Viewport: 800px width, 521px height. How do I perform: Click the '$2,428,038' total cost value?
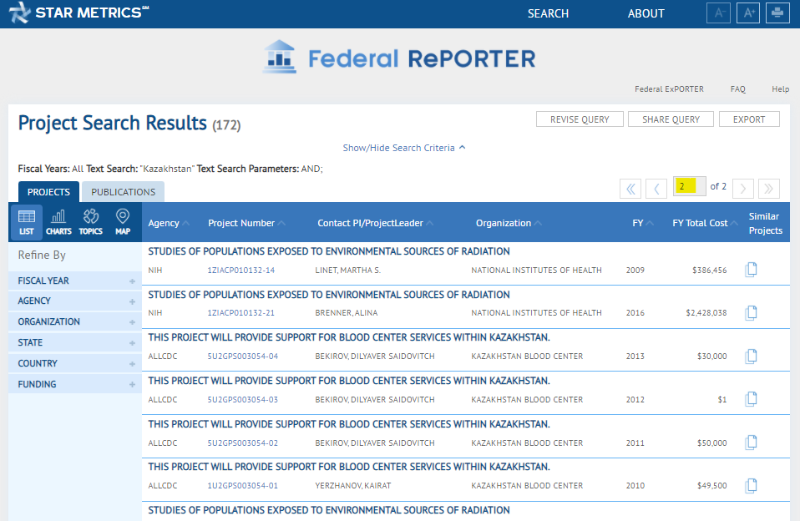tap(706, 313)
